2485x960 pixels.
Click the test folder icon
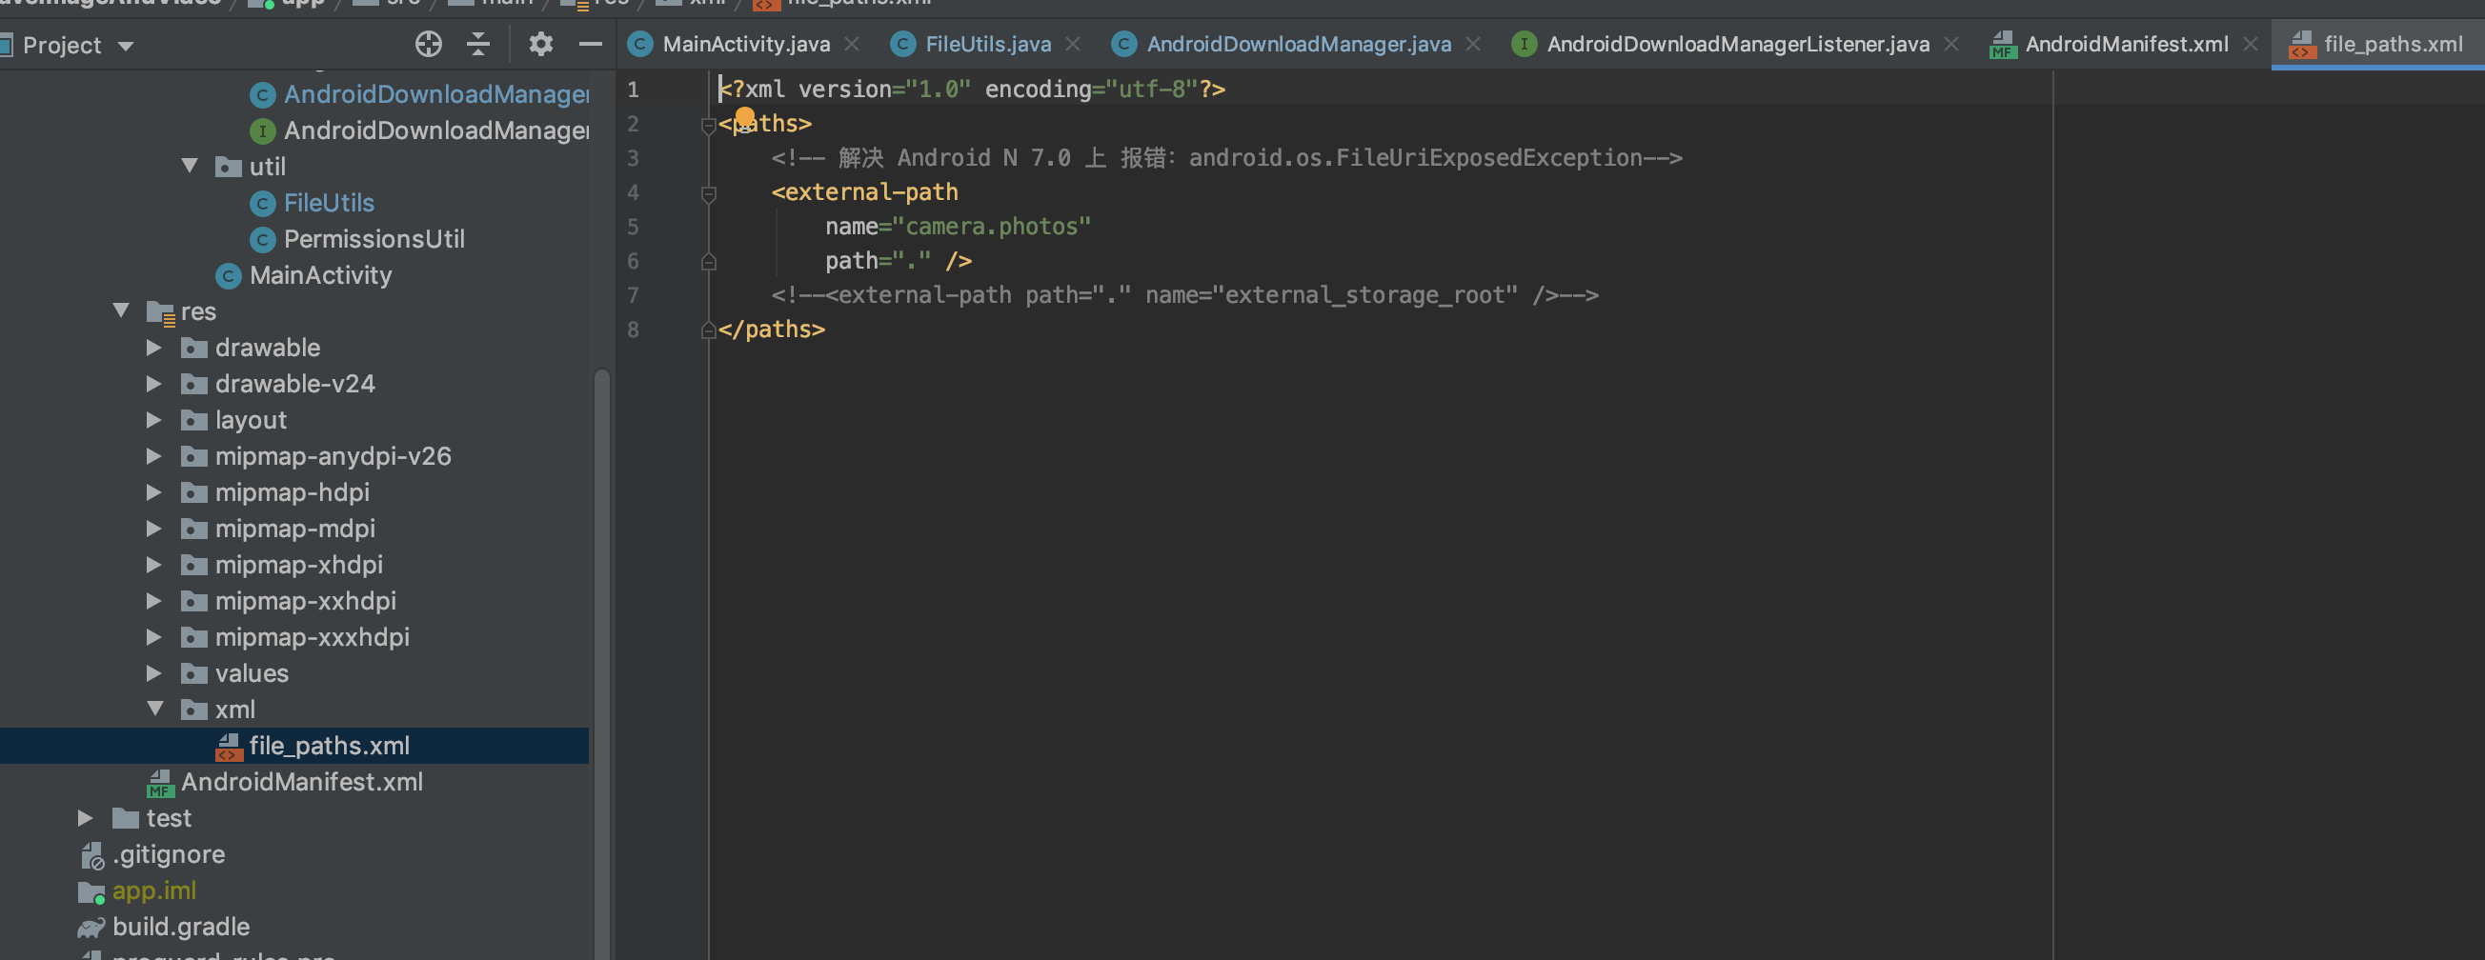pyautogui.click(x=126, y=818)
